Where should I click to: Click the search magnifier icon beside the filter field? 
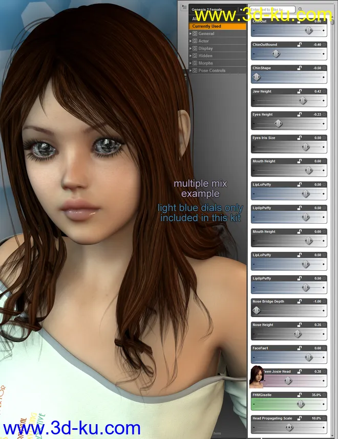[300, 10]
